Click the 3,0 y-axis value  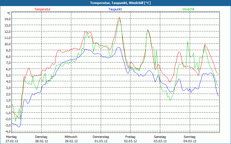pos(8,88)
